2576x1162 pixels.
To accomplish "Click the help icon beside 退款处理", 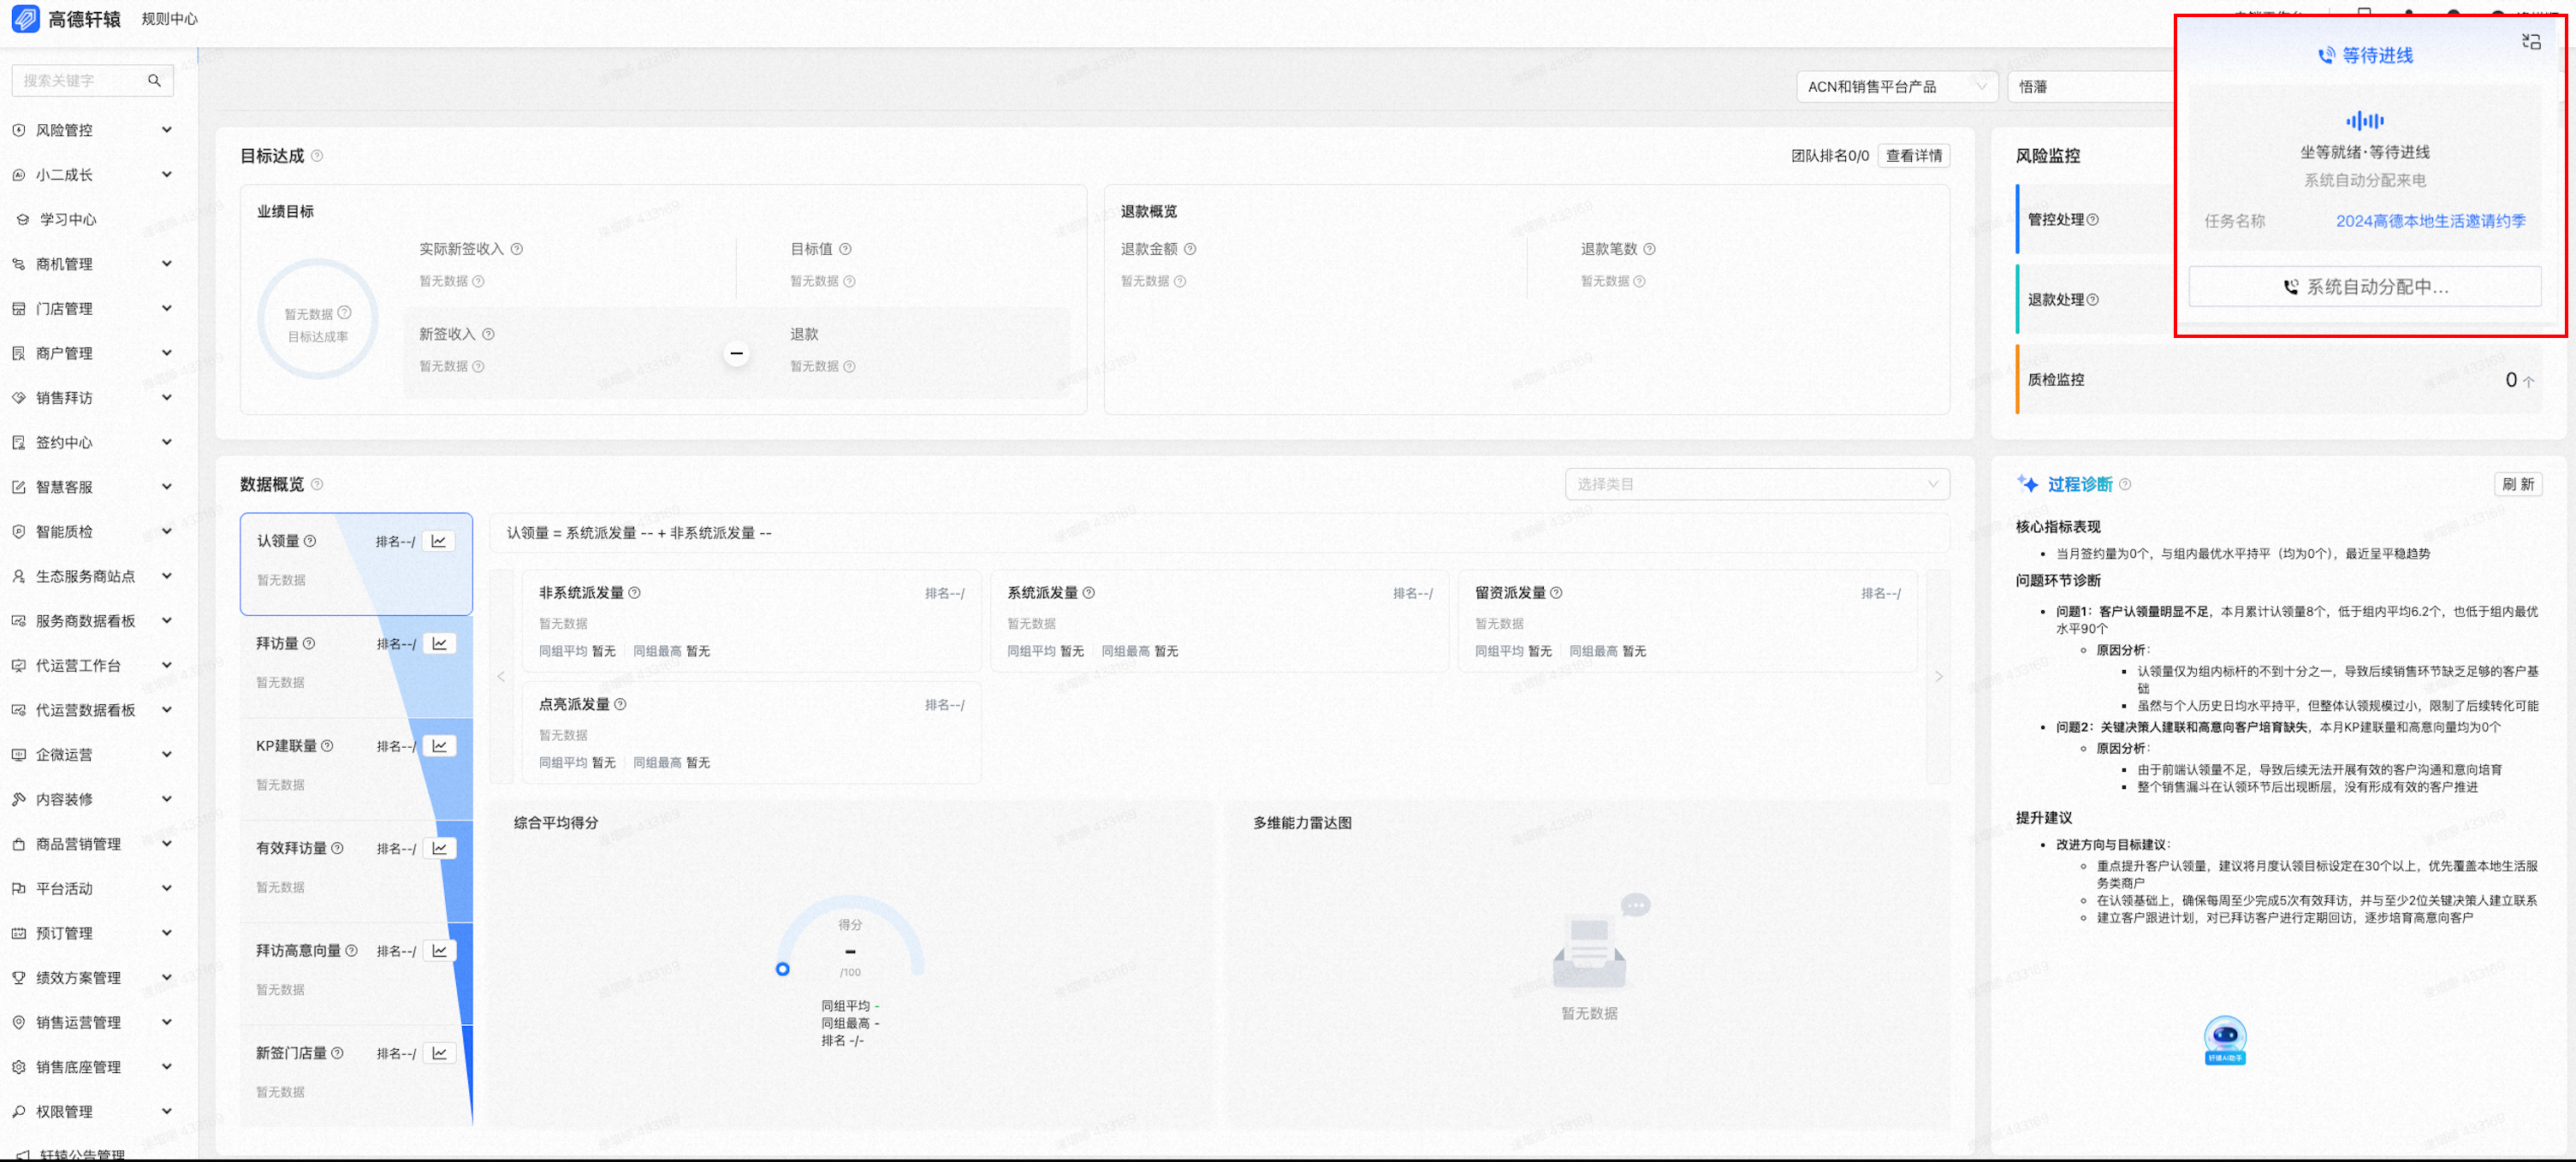I will 2093,300.
